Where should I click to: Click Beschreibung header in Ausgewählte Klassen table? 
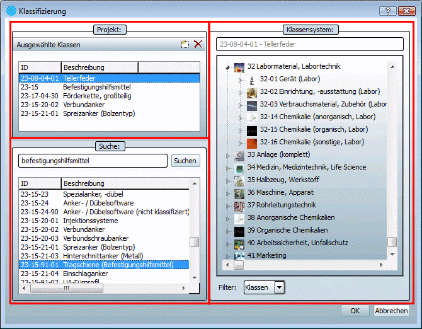click(x=100, y=67)
